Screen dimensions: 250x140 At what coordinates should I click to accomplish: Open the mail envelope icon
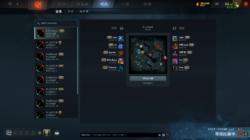(217, 4)
